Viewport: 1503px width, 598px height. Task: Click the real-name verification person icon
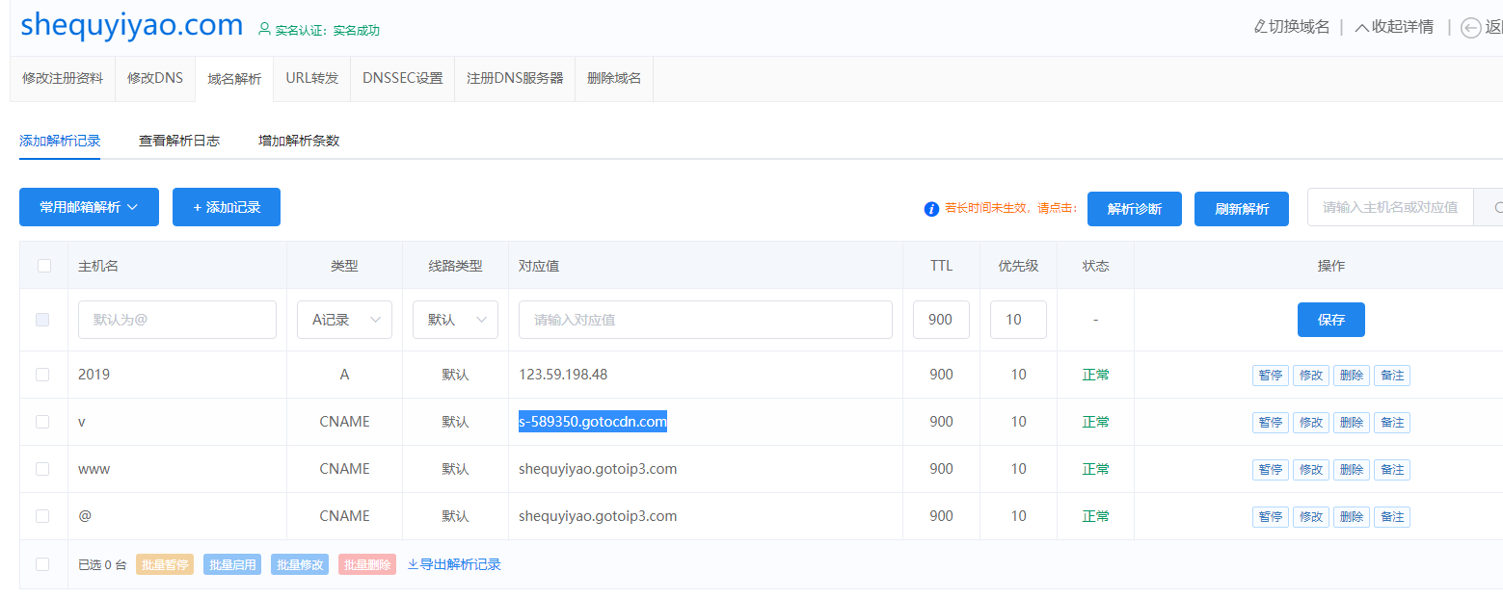264,30
